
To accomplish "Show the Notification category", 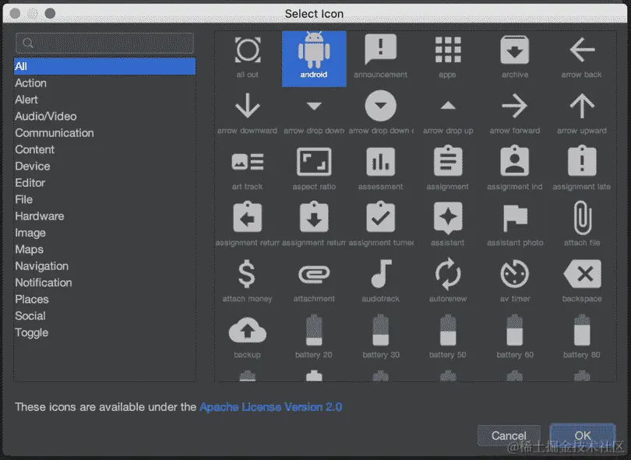I will 104,283.
